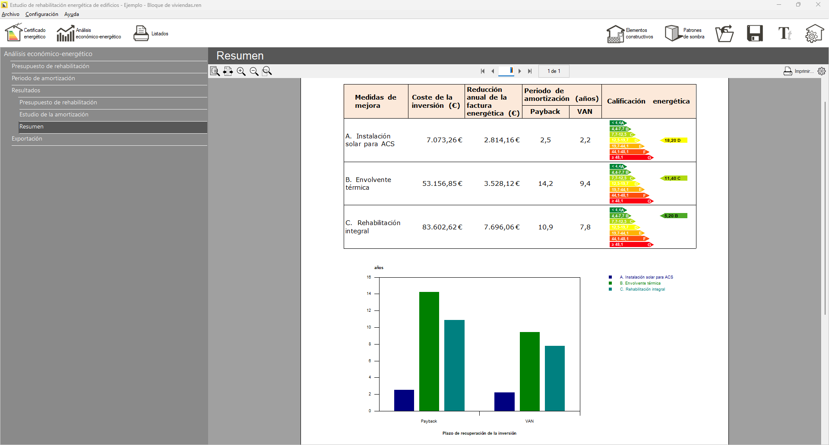829x445 pixels.
Task: Open the Certificado energético section
Action: [25, 33]
